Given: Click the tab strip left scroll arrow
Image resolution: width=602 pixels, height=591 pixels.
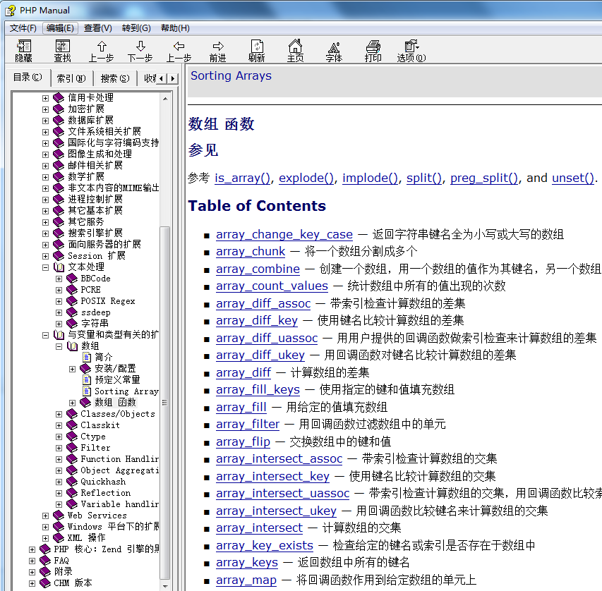Looking at the screenshot, I should point(161,78).
